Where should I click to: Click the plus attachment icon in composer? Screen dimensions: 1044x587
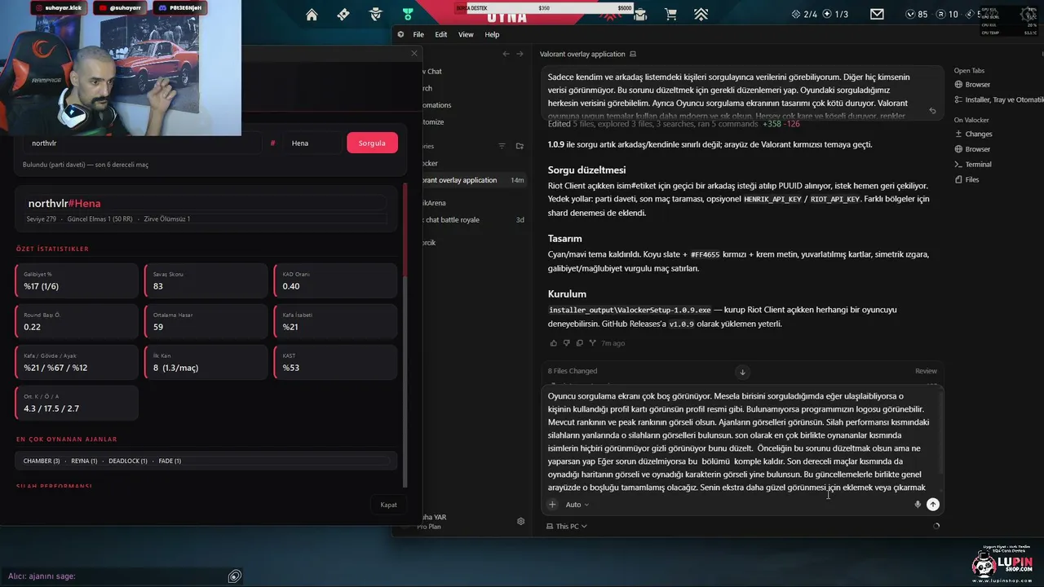point(552,505)
